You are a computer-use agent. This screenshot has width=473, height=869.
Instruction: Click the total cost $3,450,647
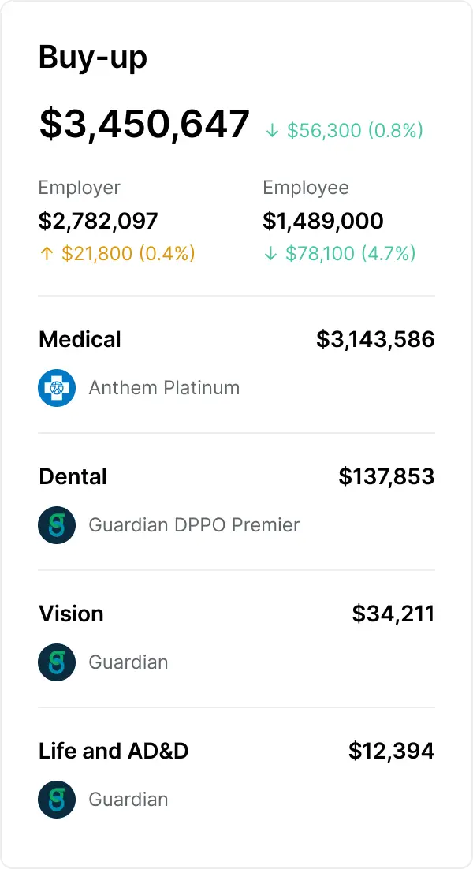coord(144,124)
